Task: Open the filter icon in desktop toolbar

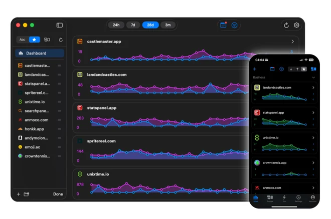Action: pos(234,25)
